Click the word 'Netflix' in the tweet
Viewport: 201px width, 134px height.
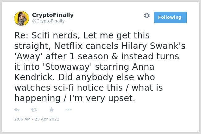pos(68,46)
